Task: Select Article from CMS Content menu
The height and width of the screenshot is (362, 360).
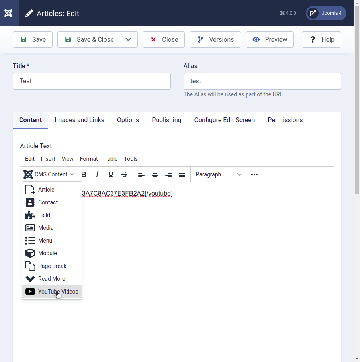Action: (52, 190)
